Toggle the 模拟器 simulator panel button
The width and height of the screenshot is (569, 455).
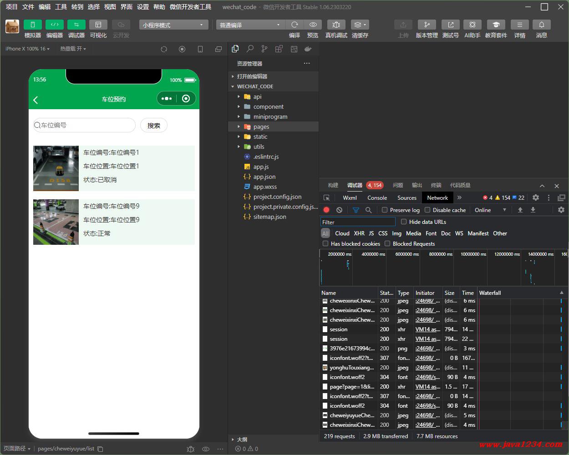pyautogui.click(x=33, y=25)
